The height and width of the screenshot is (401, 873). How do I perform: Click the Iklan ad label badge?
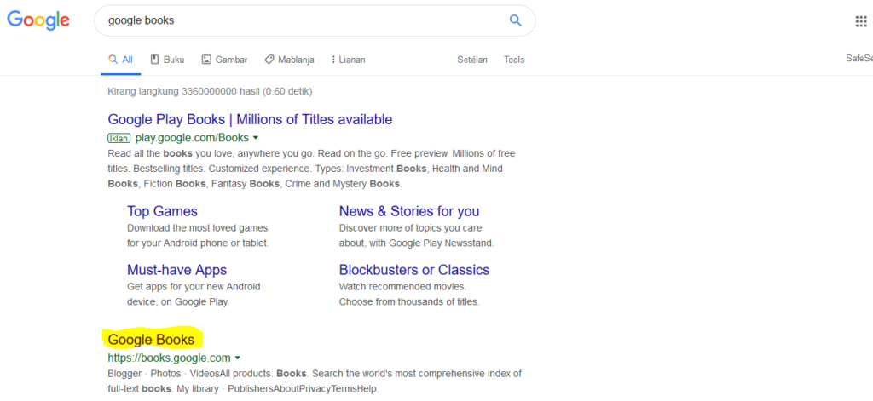pos(119,138)
